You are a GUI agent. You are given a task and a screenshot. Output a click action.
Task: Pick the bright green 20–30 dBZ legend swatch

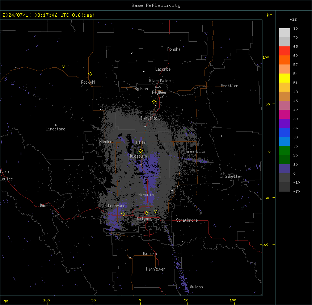point(284,151)
